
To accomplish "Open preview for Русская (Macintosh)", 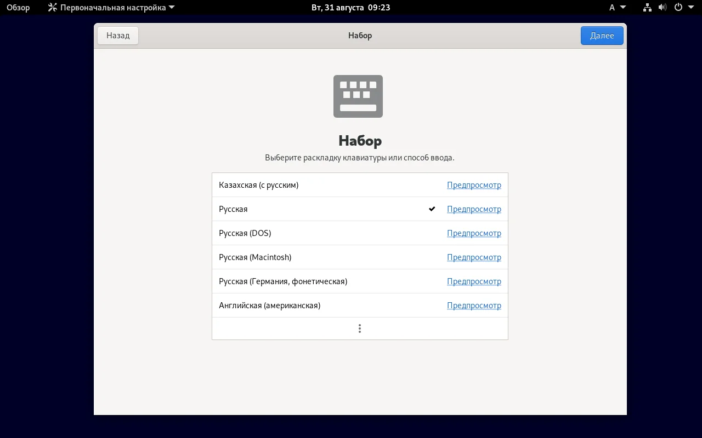I will click(474, 257).
